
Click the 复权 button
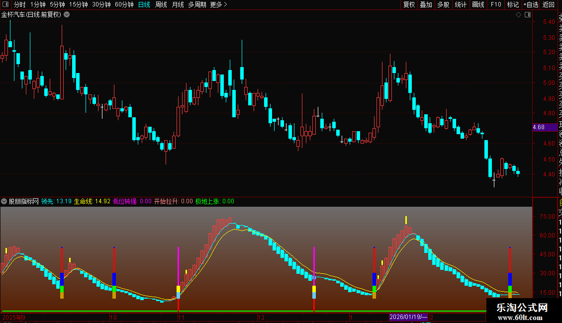[409, 4]
